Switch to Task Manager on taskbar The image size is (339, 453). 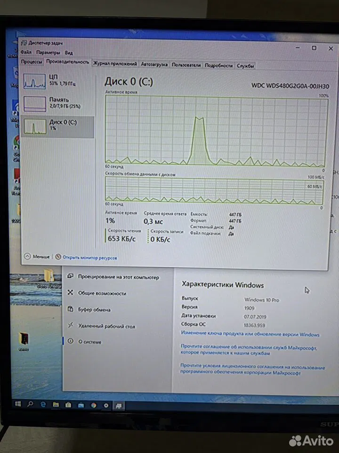tap(119, 406)
